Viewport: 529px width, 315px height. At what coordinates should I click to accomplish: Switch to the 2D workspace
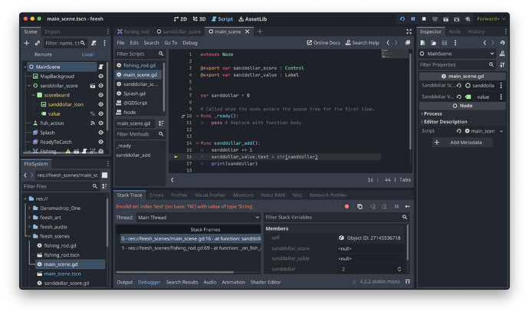[x=180, y=19]
